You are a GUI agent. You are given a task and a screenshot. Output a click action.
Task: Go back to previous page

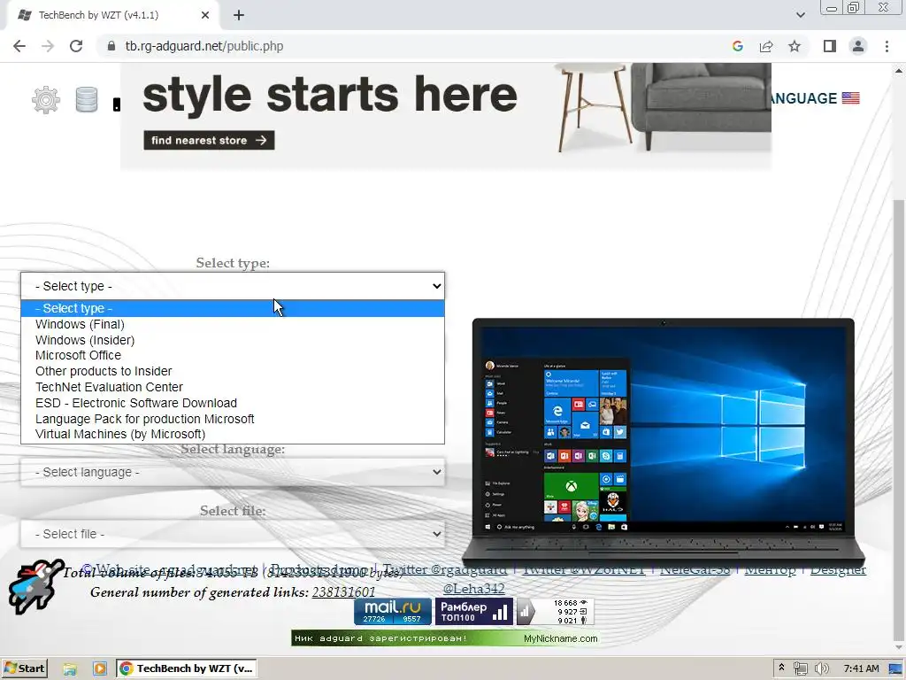[19, 46]
